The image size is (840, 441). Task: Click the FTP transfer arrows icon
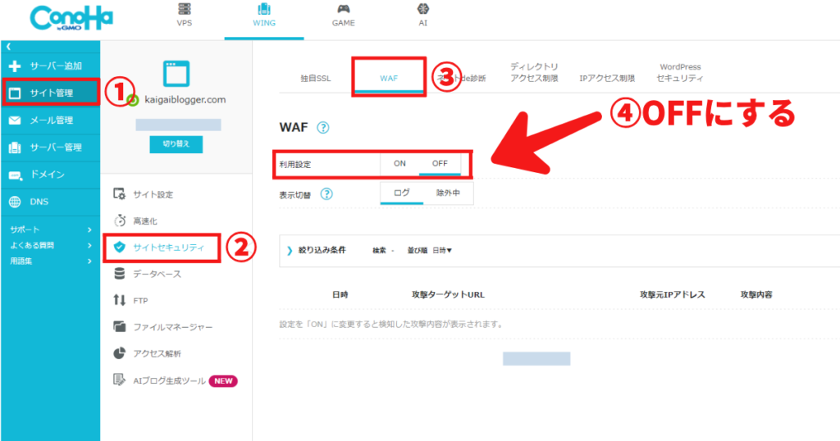click(x=120, y=301)
